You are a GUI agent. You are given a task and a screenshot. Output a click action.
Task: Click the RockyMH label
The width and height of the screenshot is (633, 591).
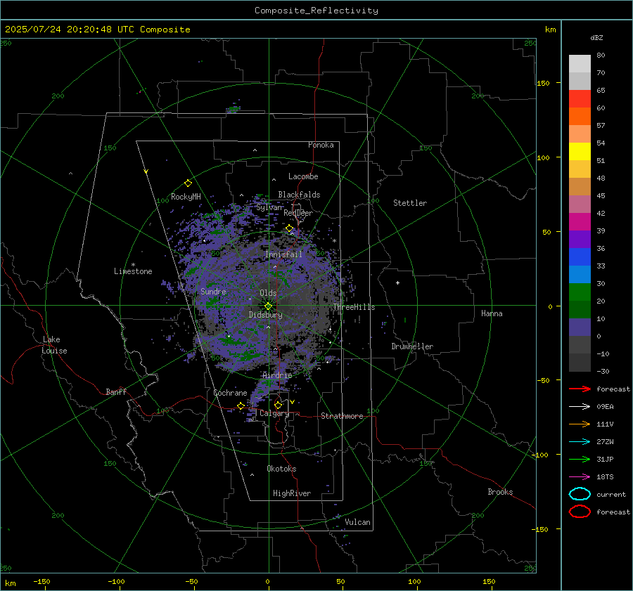(x=186, y=197)
